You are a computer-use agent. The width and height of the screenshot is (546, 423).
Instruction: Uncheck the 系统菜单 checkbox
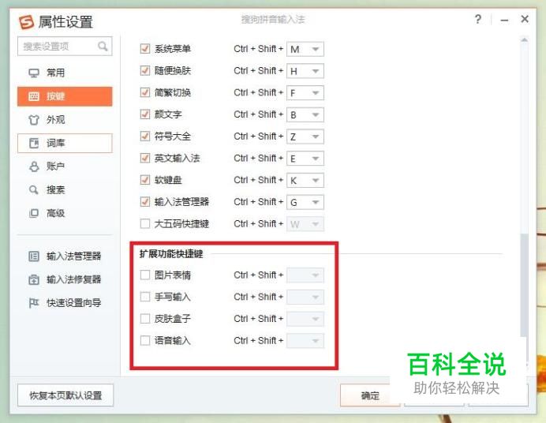[x=145, y=48]
